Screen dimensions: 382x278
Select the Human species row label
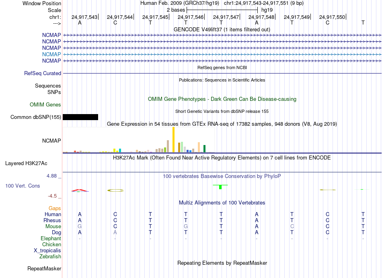(x=53, y=214)
